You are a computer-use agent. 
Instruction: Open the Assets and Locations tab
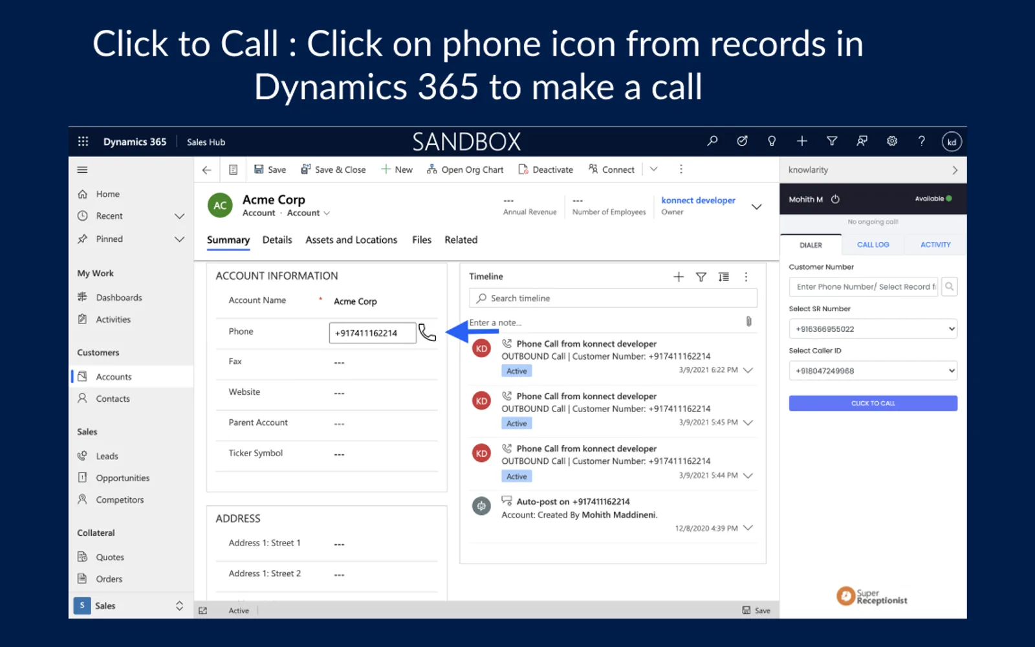point(351,240)
